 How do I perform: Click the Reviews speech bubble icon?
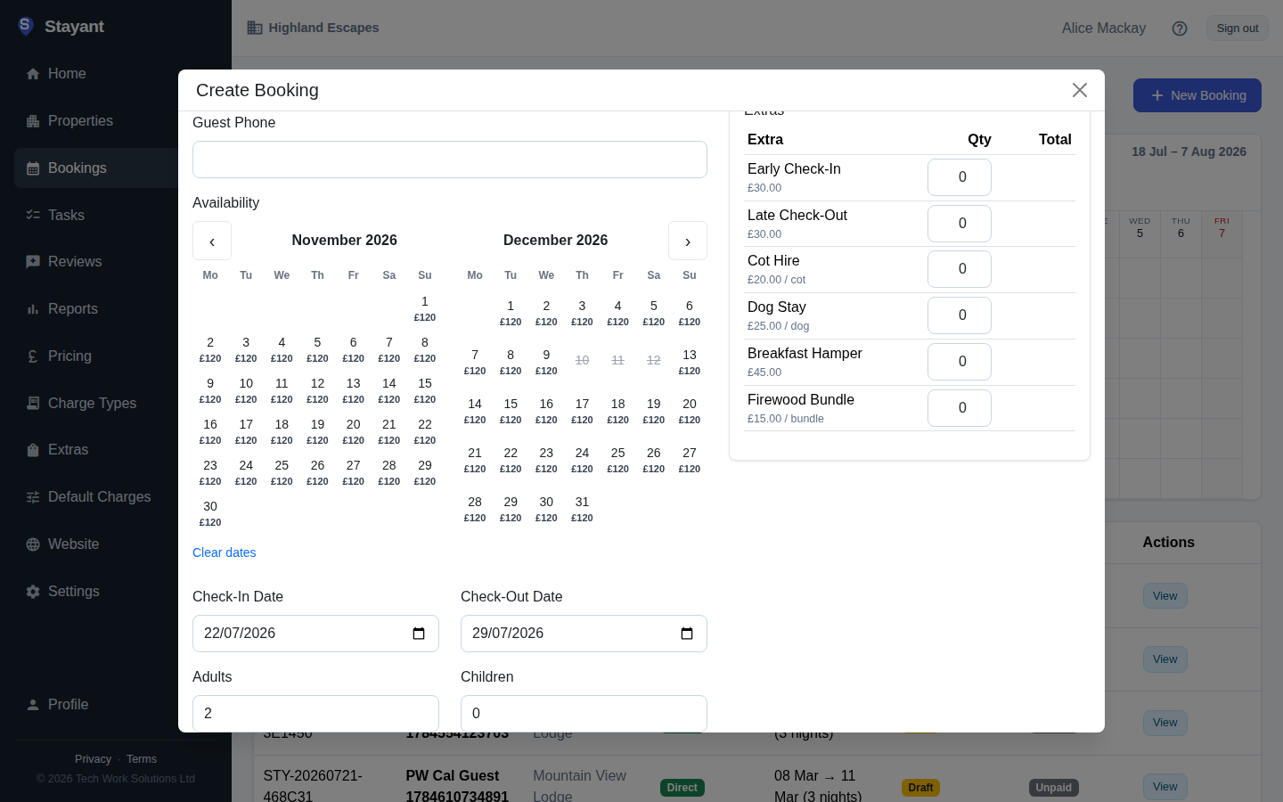(x=33, y=262)
